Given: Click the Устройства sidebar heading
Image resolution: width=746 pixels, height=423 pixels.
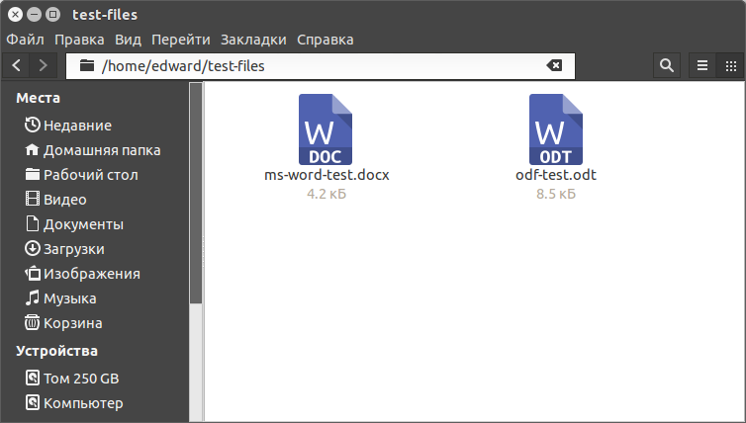Looking at the screenshot, I should pyautogui.click(x=56, y=351).
